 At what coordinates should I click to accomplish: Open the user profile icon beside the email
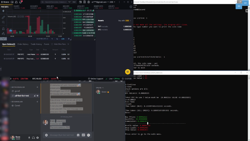click(89, 2)
